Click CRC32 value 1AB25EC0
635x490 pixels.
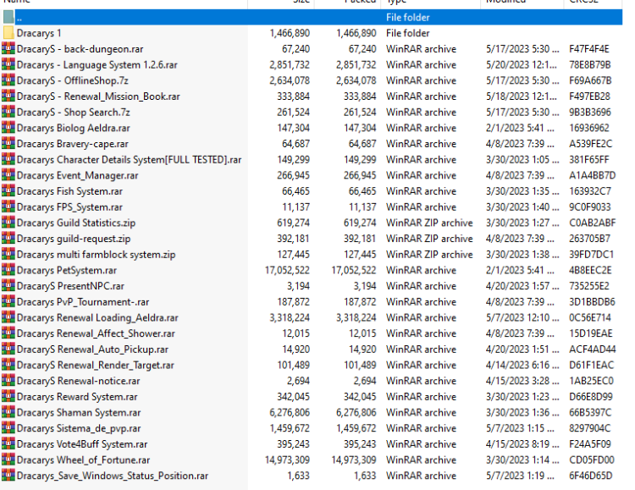[591, 381]
